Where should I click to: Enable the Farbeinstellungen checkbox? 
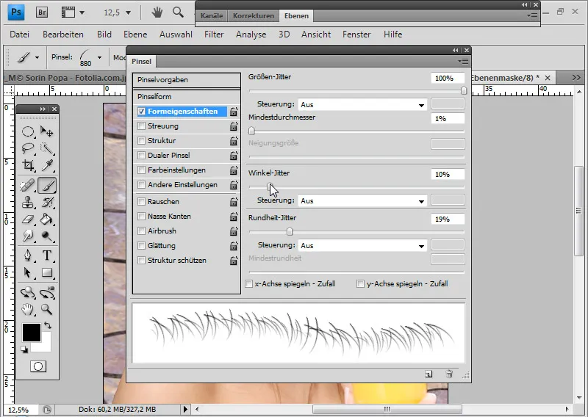(x=141, y=170)
